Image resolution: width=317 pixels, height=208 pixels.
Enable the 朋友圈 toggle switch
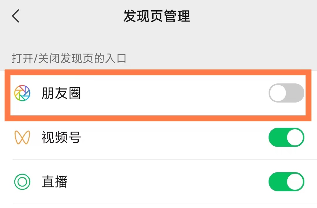tap(286, 93)
